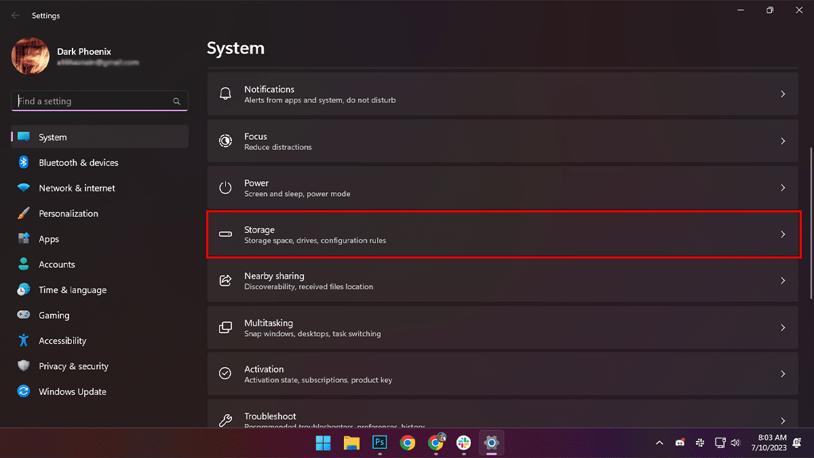Open Privacy & security settings
The image size is (814, 458).
pos(73,366)
